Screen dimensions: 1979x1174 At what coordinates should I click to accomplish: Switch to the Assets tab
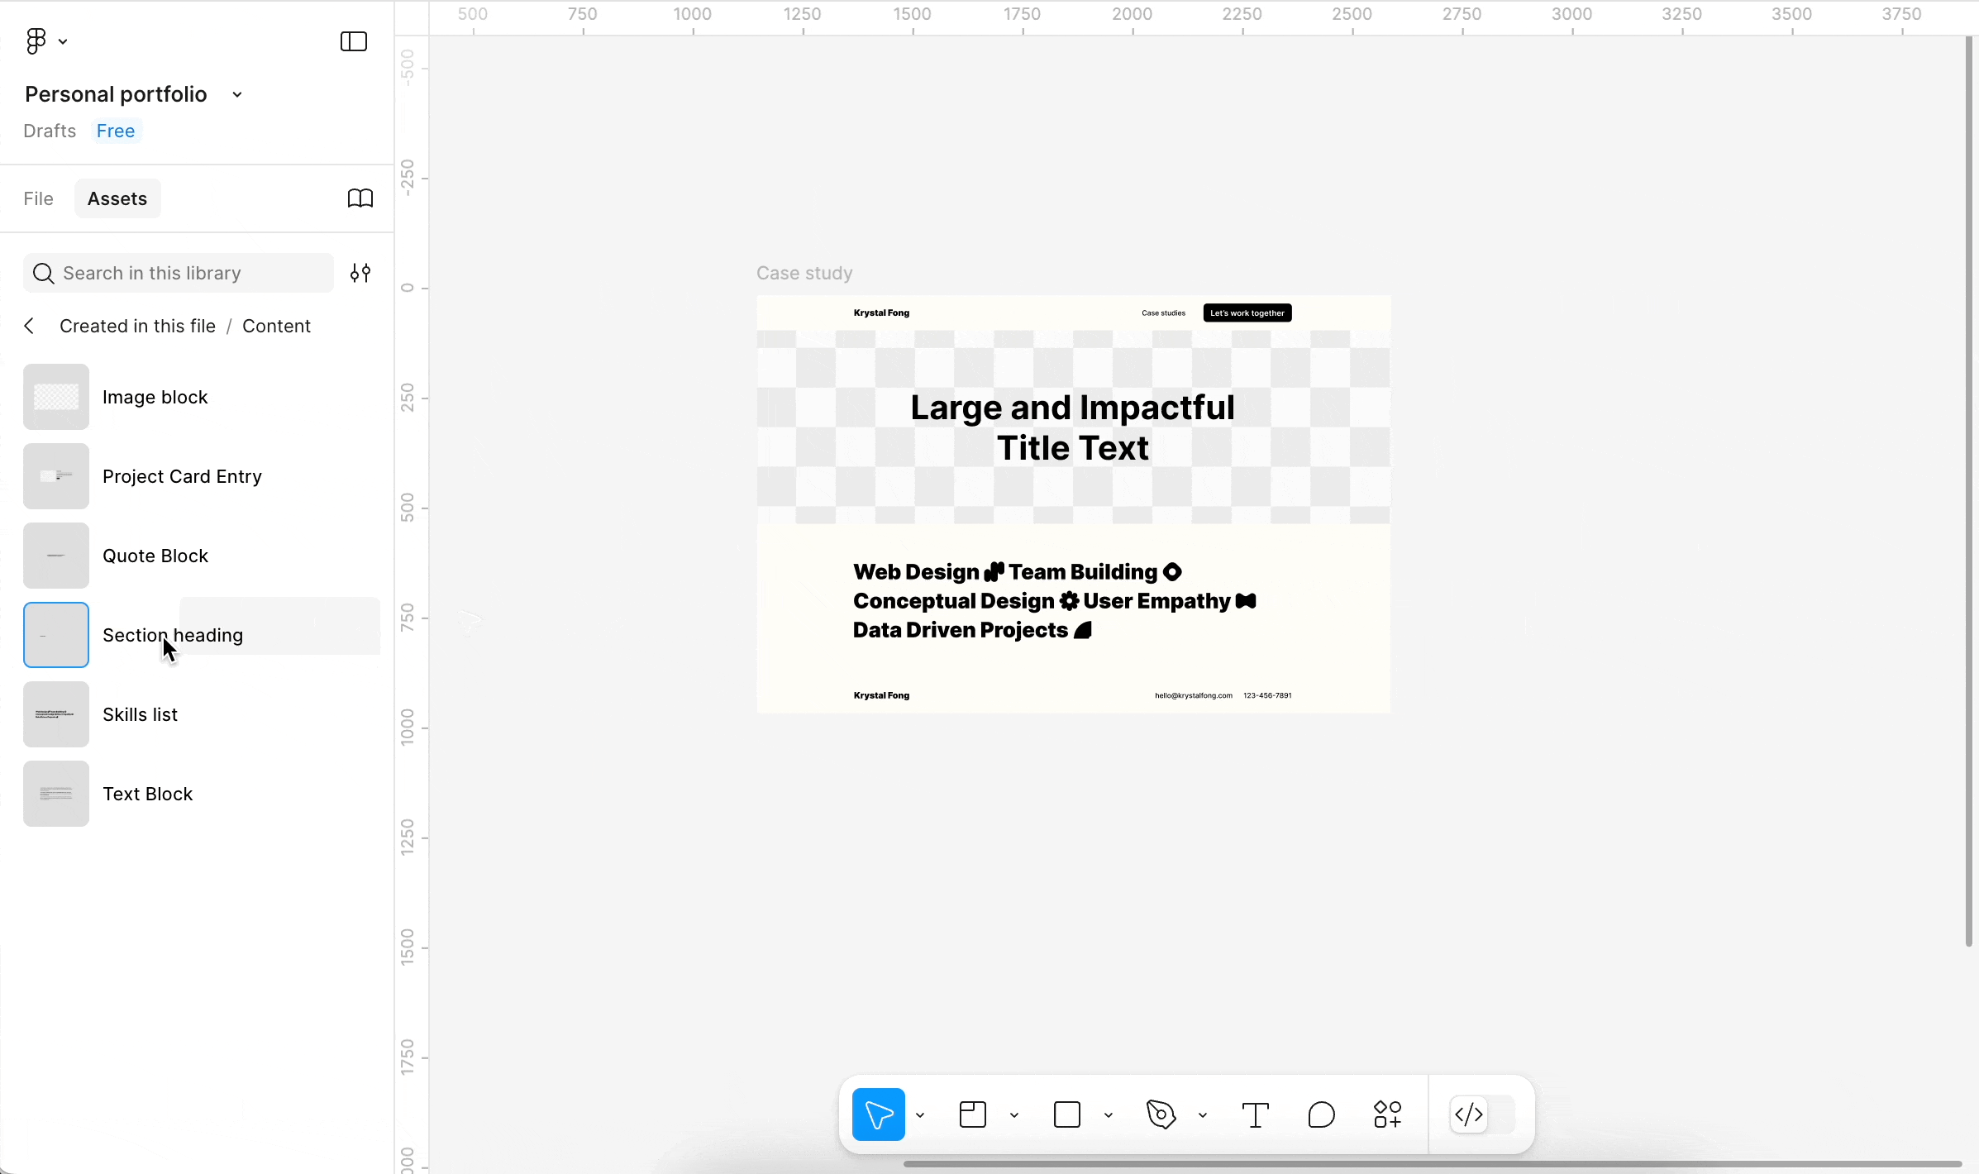117,198
